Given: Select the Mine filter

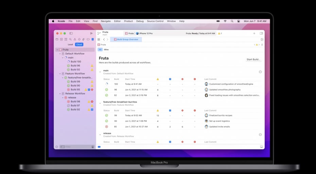Looking at the screenshot, I should coord(106,50).
